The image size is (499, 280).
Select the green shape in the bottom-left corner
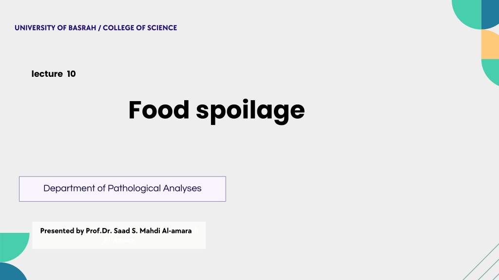coord(12,245)
